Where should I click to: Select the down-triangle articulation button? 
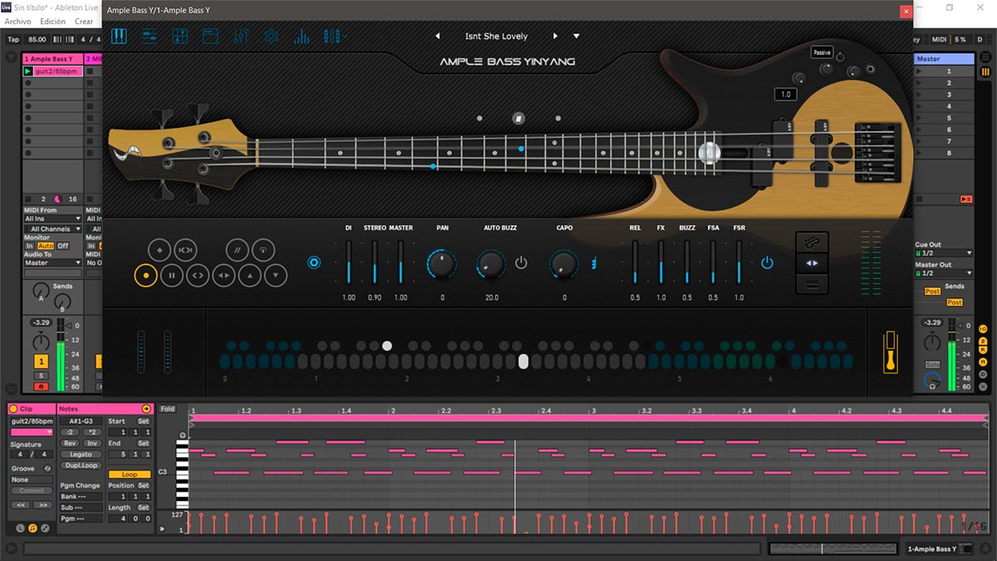click(x=276, y=275)
